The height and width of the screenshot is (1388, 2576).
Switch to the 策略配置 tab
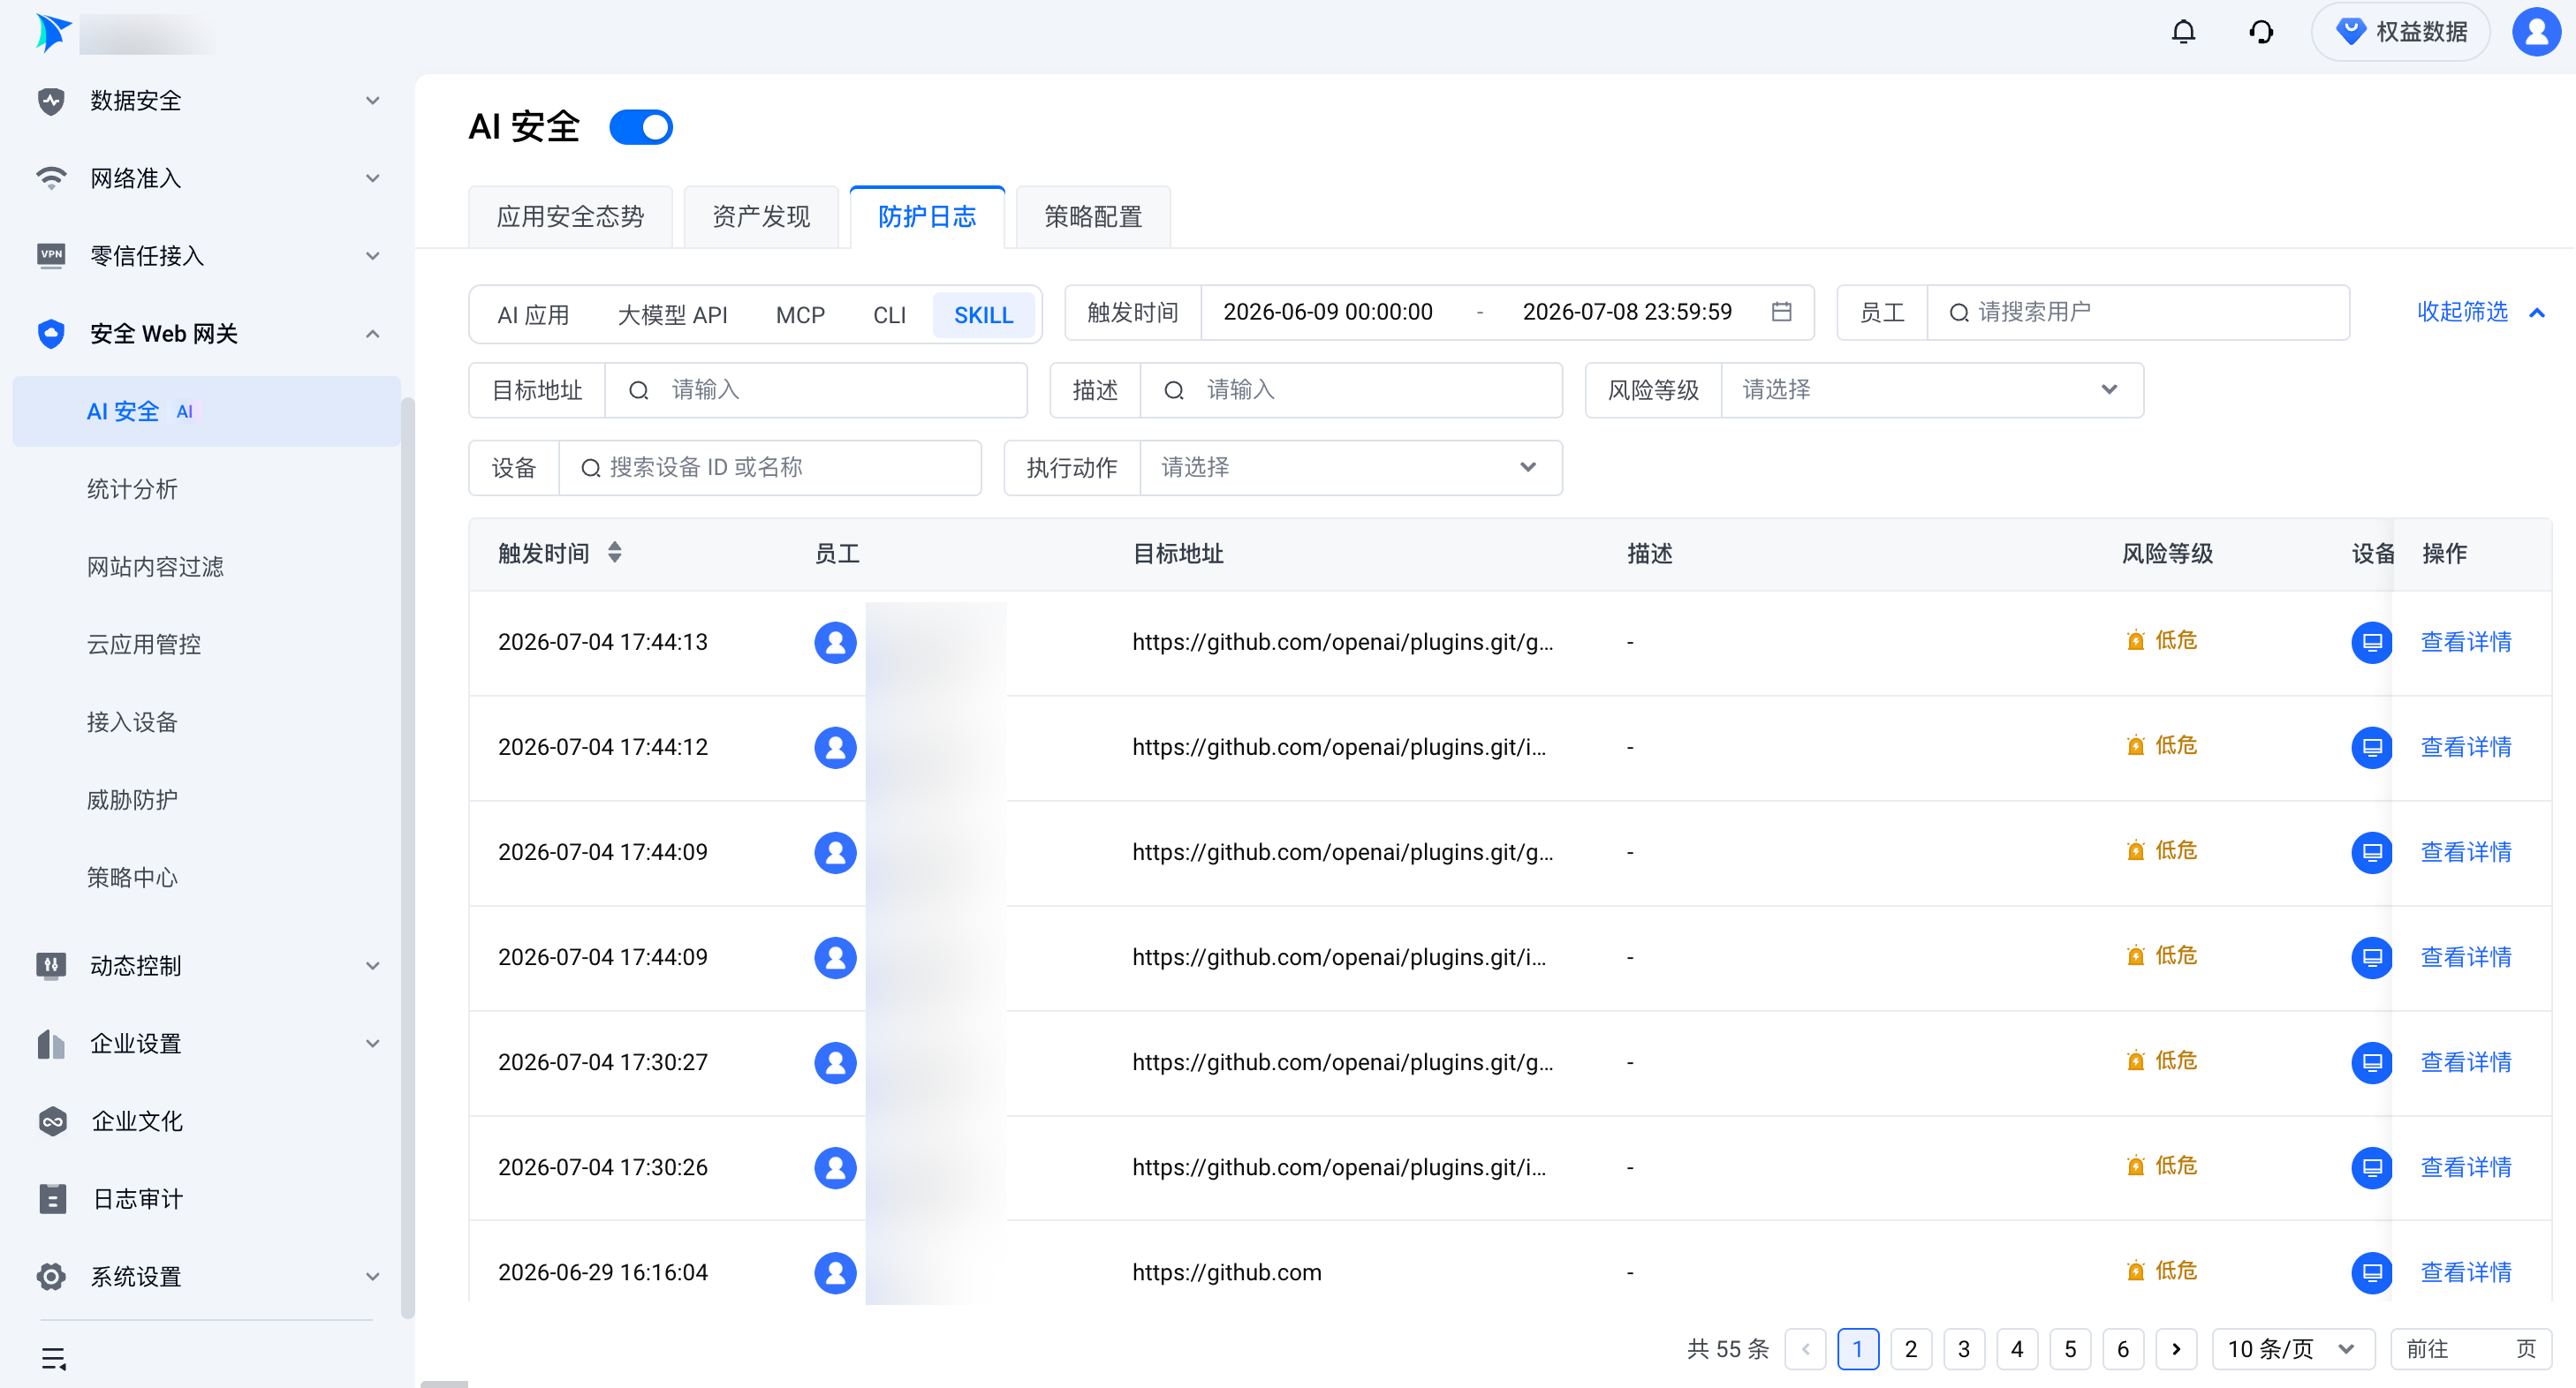coord(1092,217)
